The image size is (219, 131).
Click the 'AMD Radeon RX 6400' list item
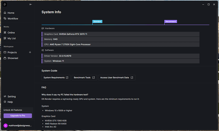pyautogui.click(x=56, y=124)
